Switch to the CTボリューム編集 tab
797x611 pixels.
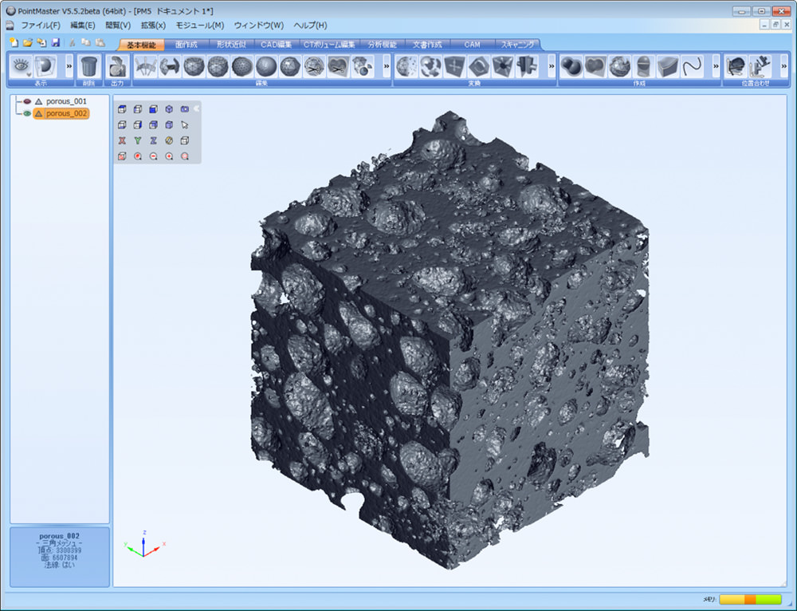coord(329,45)
